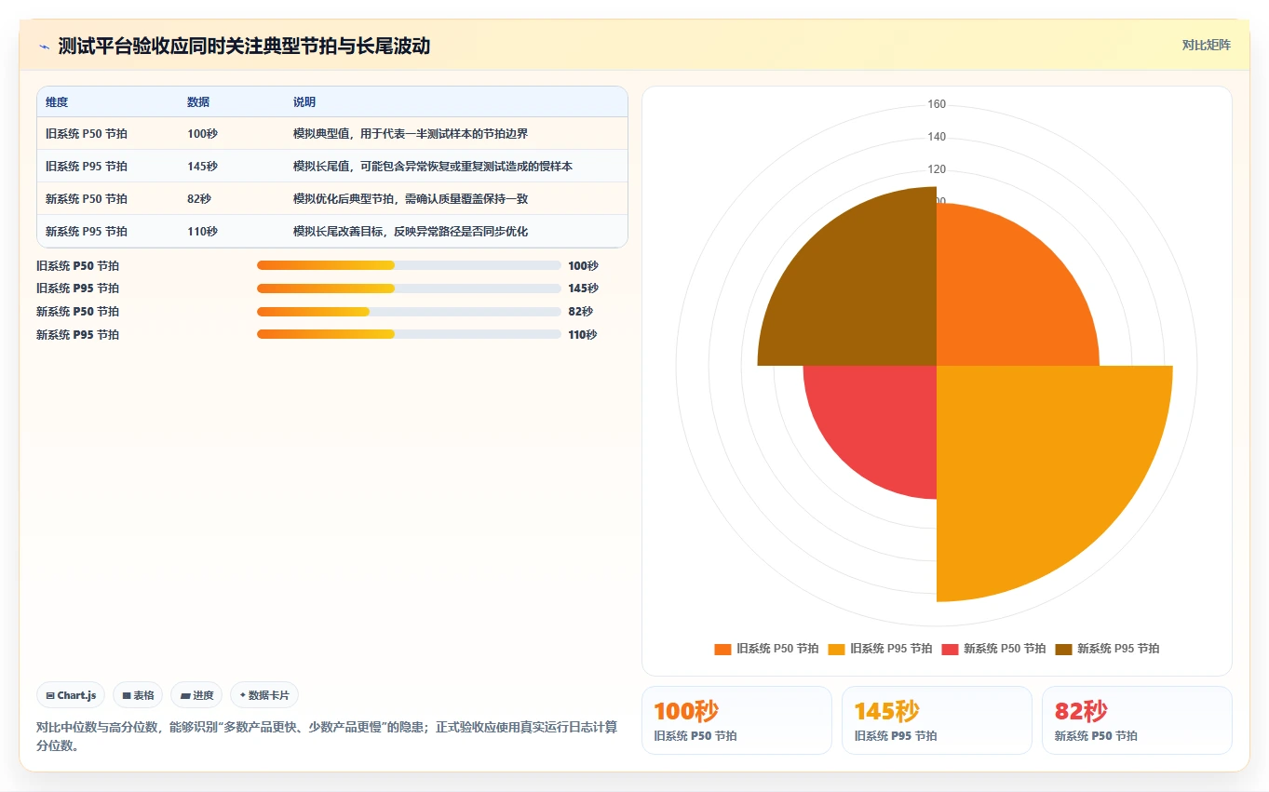Click the 145秒 table cell
1269x792 pixels.
pos(202,167)
